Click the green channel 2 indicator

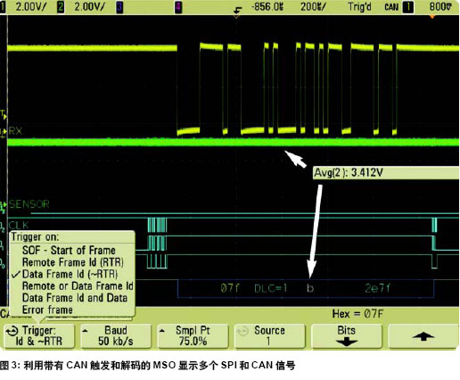click(x=61, y=7)
